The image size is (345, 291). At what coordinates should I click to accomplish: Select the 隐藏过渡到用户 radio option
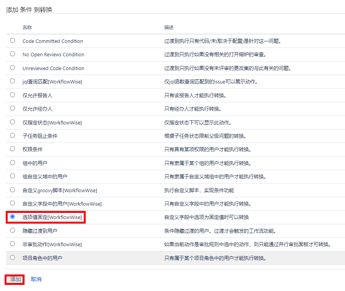point(13,231)
